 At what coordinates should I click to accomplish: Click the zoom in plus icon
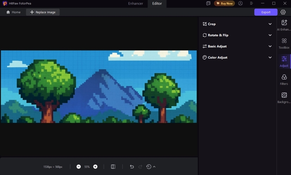(x=95, y=166)
